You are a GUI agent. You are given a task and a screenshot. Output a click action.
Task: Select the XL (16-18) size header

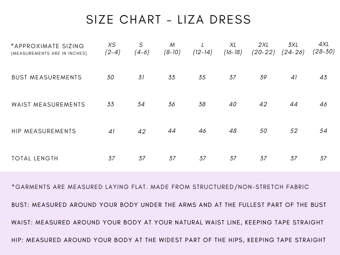(233, 48)
